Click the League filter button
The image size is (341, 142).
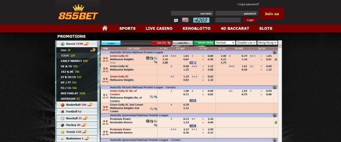tap(111, 43)
